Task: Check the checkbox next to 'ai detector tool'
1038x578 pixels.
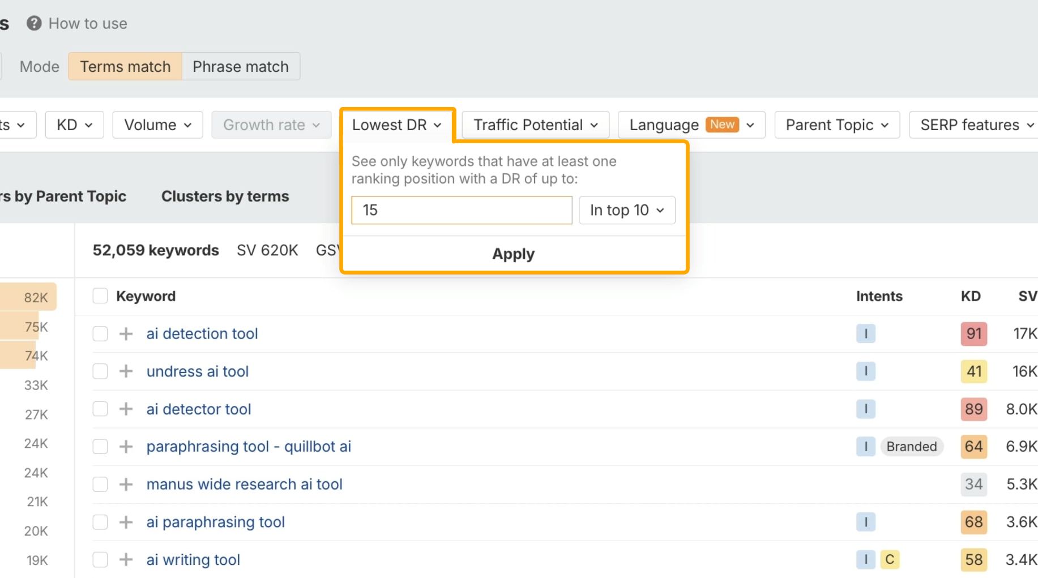Action: pos(100,409)
